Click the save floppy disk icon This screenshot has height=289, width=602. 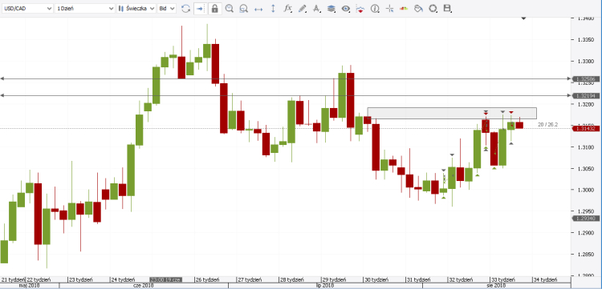[x=447, y=8]
